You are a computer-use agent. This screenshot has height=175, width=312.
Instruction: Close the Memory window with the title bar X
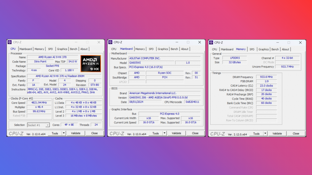click(300, 43)
